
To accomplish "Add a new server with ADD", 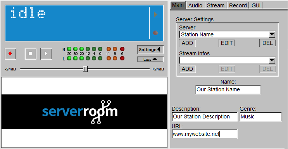I will pyautogui.click(x=187, y=43).
